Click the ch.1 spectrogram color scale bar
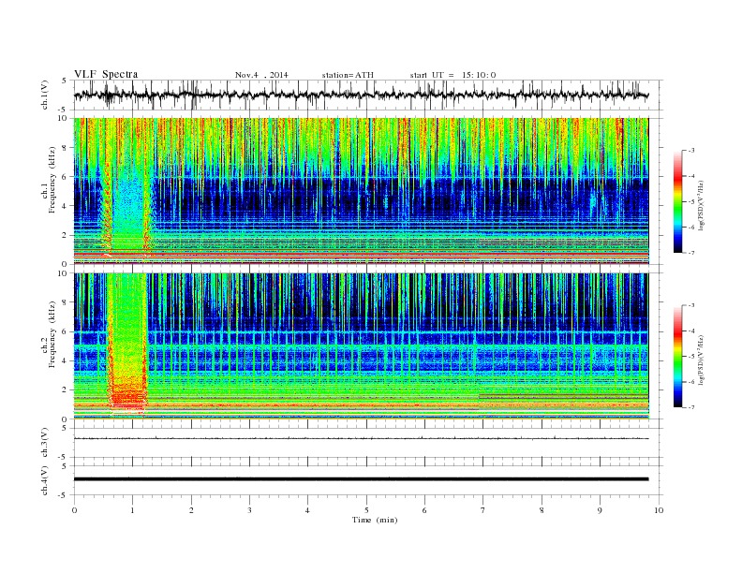The image size is (742, 573). (677, 202)
